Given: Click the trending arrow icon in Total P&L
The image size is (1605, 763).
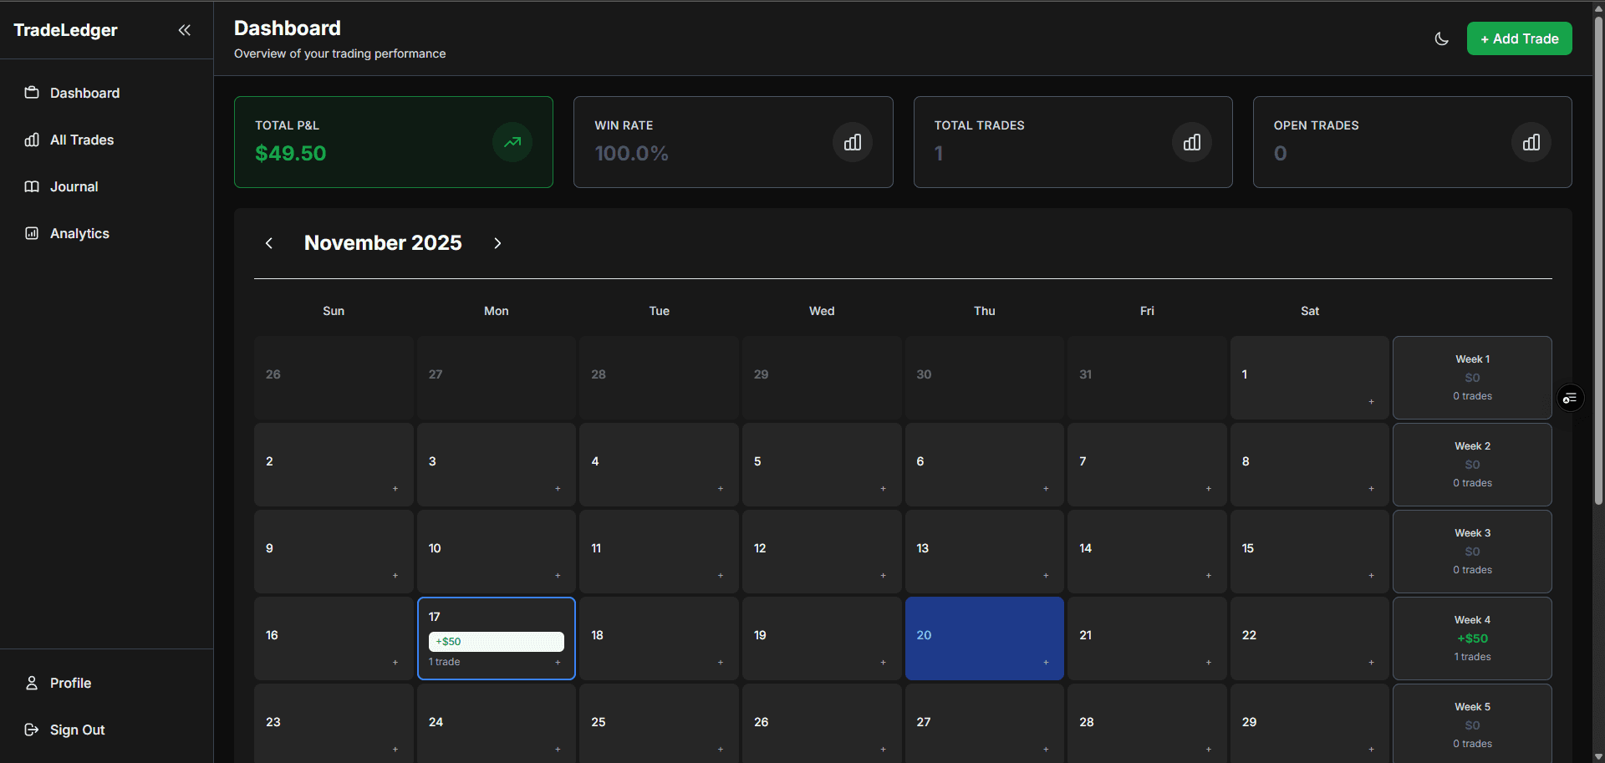Looking at the screenshot, I should coord(512,142).
